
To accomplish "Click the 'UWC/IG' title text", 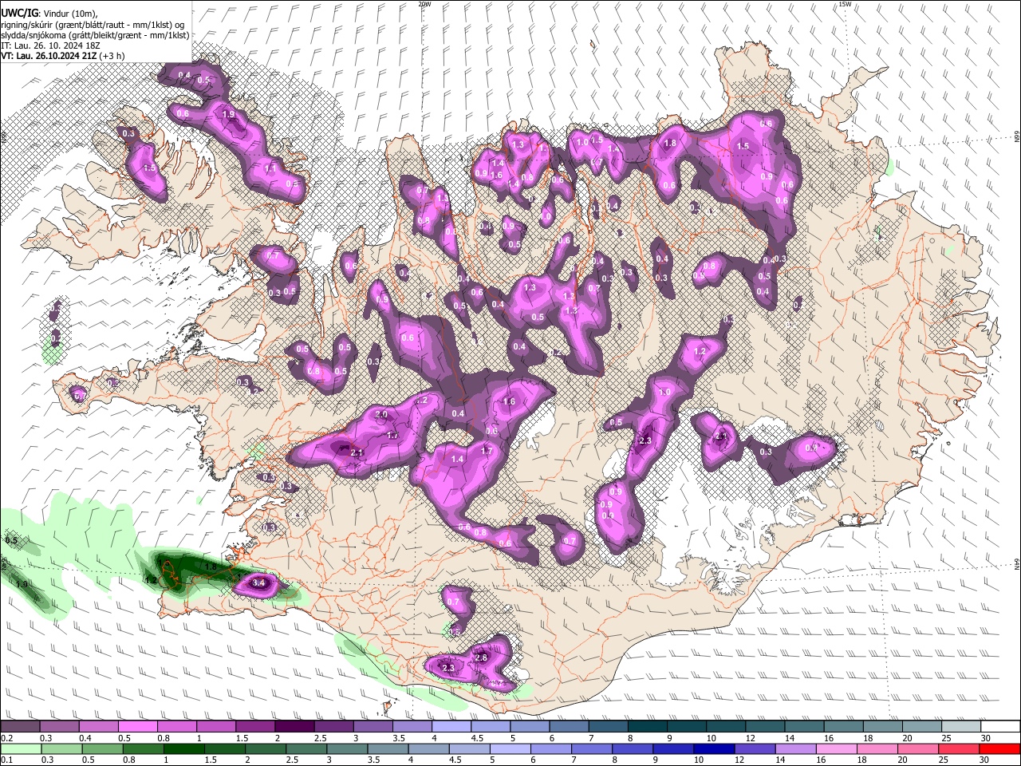I will 20,12.
